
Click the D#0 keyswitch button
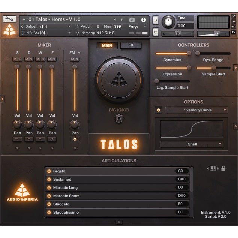pyautogui.click(x=182, y=196)
